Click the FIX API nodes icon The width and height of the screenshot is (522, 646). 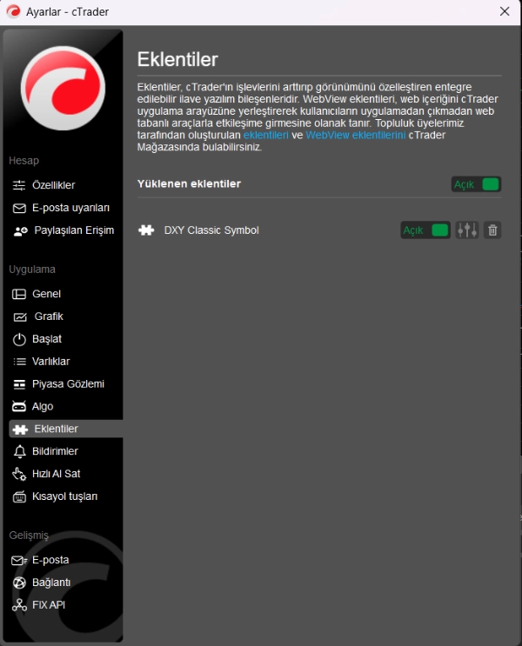click(x=19, y=605)
